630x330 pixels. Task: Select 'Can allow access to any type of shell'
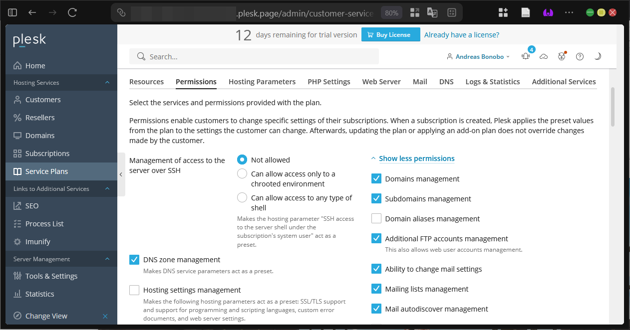click(242, 198)
